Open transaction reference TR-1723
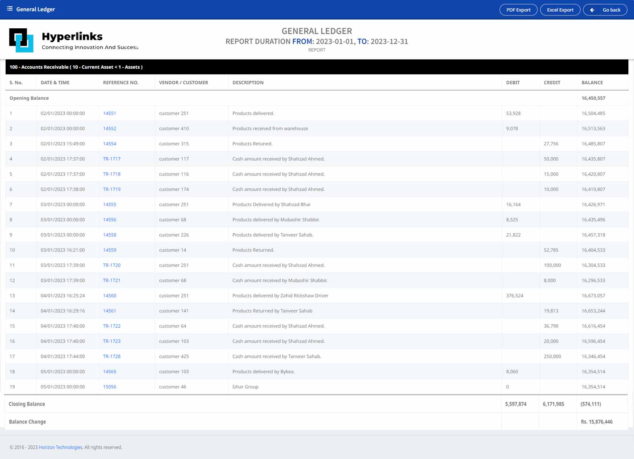The height and width of the screenshot is (459, 634). click(112, 341)
